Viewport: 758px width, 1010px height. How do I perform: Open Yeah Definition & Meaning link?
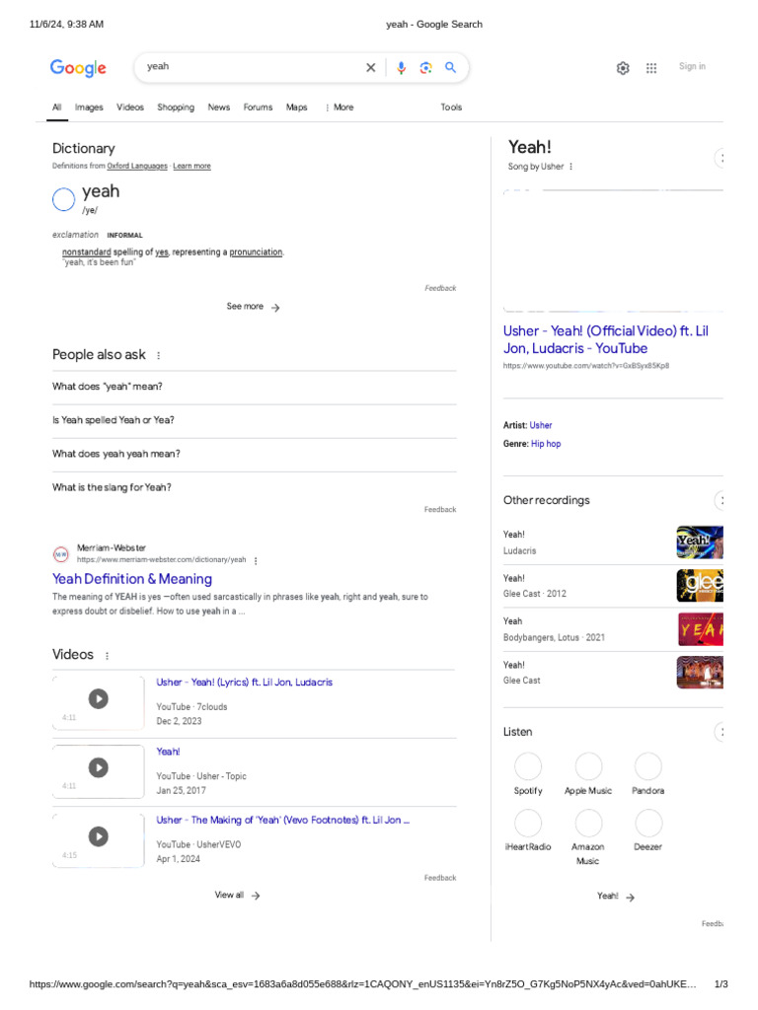pyautogui.click(x=132, y=579)
